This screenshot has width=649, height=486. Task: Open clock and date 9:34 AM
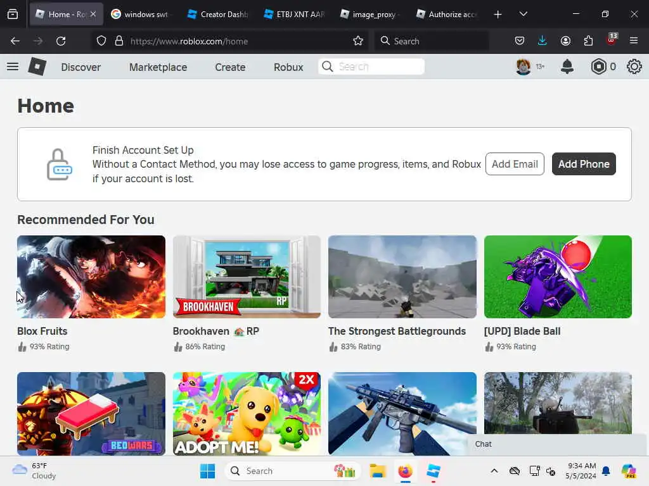coord(581,471)
